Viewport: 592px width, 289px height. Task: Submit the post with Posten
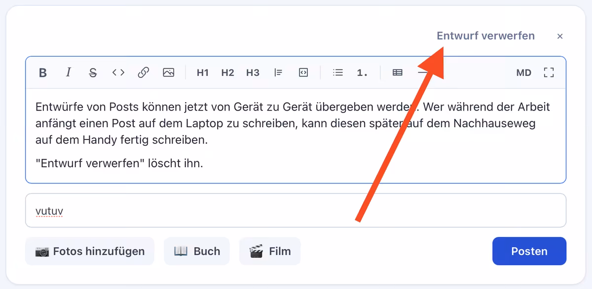click(529, 251)
